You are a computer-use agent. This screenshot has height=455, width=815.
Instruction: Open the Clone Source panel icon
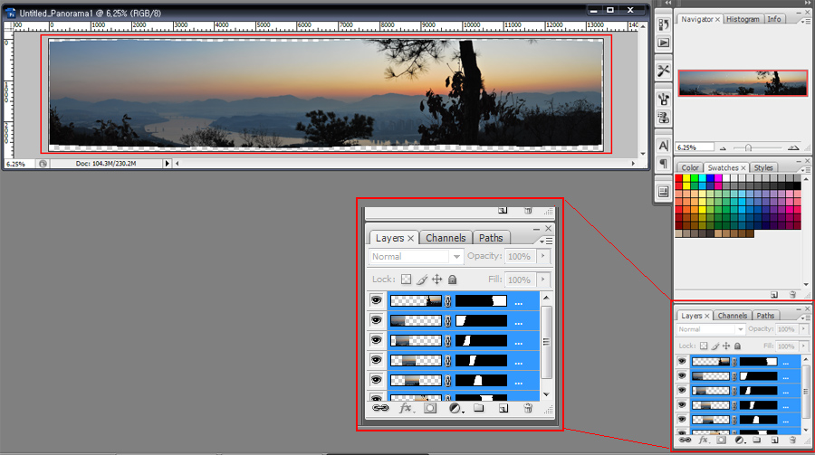(663, 118)
